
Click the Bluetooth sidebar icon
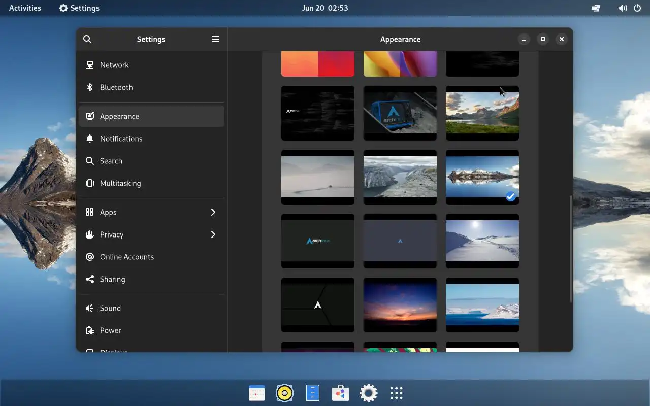pos(90,87)
